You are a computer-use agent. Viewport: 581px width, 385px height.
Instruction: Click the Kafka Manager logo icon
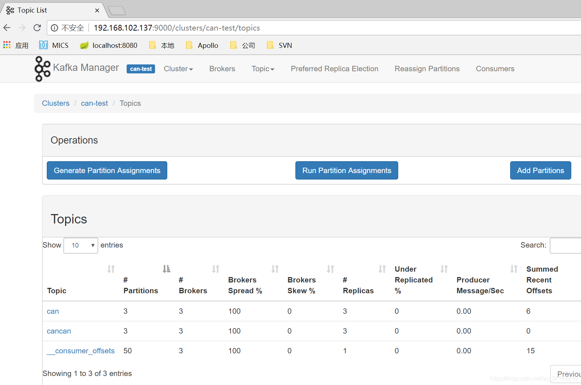pos(42,69)
